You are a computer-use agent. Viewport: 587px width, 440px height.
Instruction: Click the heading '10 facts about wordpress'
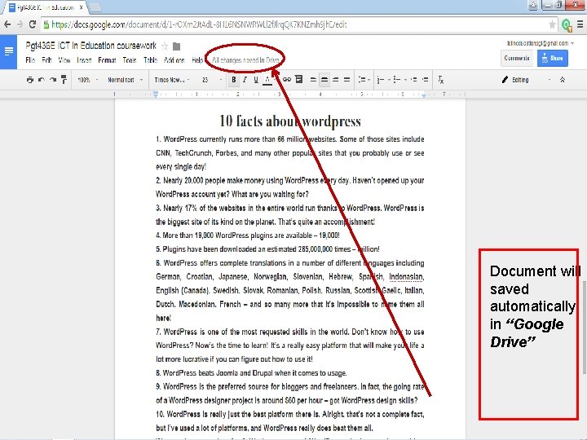coord(290,121)
